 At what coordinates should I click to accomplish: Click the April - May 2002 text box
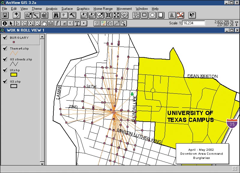pos(202,154)
